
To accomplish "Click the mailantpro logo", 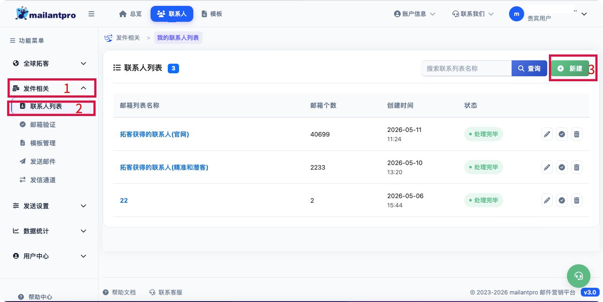I will 46,13.
